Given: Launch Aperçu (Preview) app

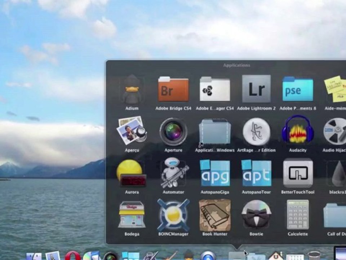Looking at the screenshot, I should [x=132, y=130].
